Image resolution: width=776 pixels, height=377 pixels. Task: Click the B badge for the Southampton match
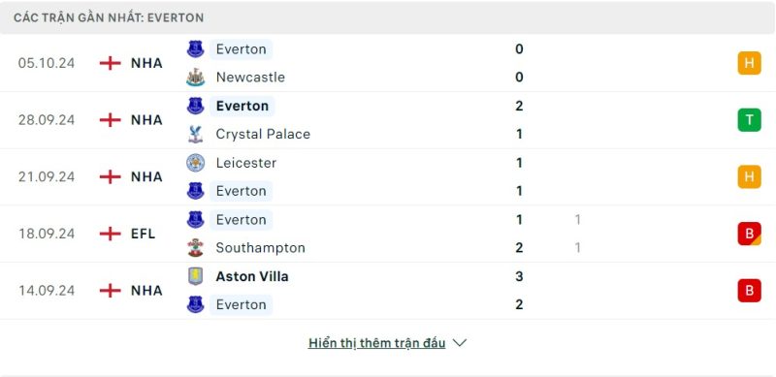[749, 234]
